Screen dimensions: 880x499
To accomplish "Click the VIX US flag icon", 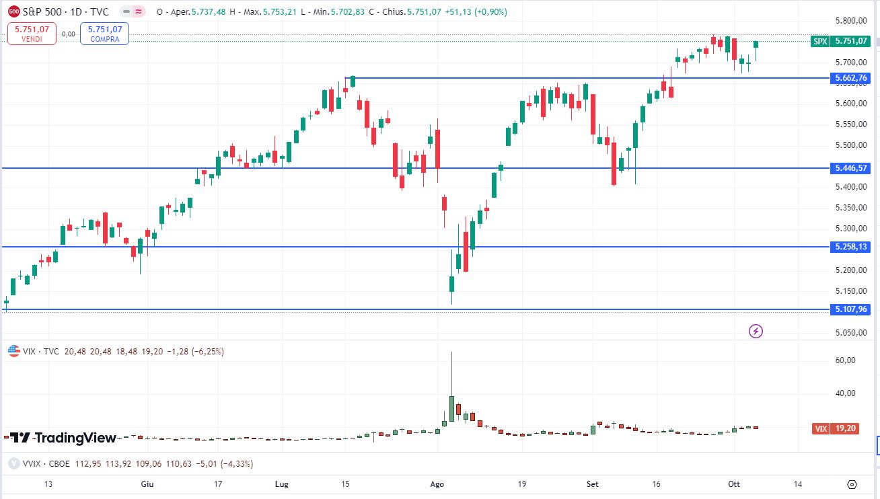I will (13, 351).
